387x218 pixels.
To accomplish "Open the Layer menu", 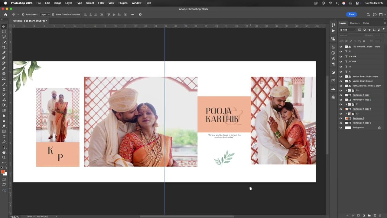I will 69,3.
